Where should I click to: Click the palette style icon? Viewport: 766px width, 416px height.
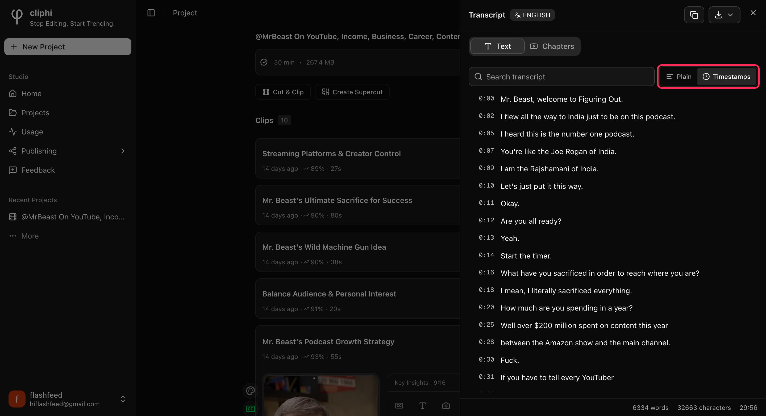pyautogui.click(x=250, y=391)
